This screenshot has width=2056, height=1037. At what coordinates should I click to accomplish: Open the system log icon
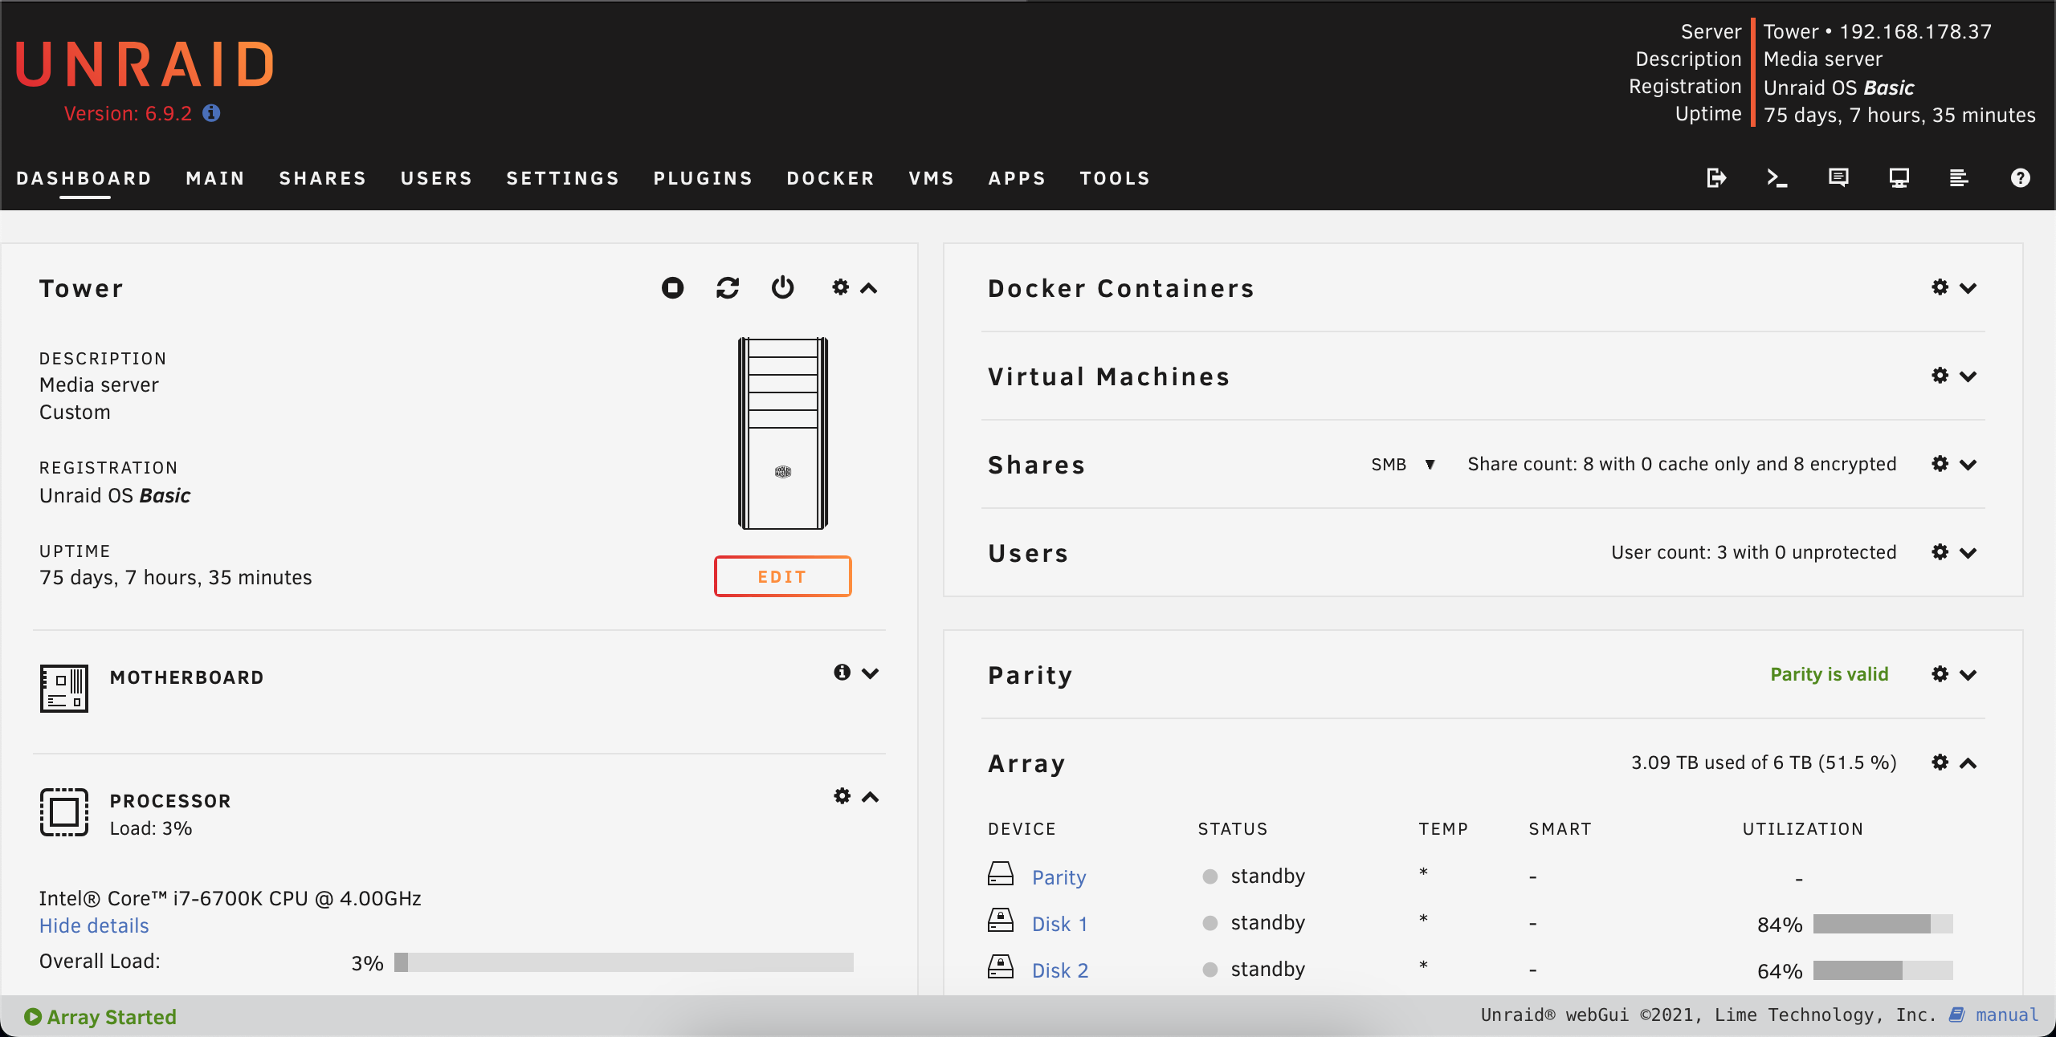tap(1959, 177)
